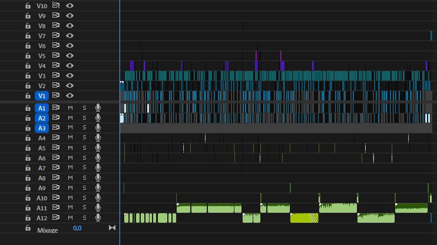Image resolution: width=437 pixels, height=245 pixels.
Task: Hide track V9 output with eye icon
Action: click(x=69, y=16)
